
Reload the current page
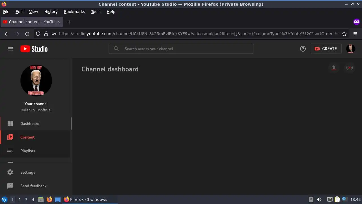tap(27, 34)
